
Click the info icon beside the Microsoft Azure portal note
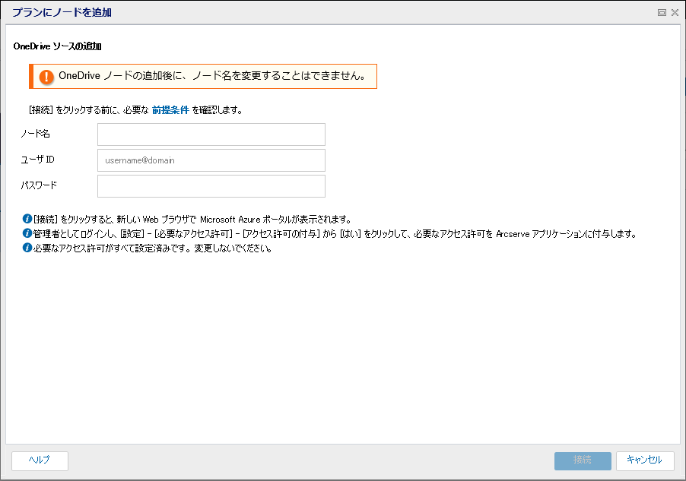point(27,219)
